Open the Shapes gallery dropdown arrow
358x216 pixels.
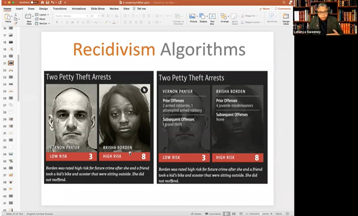pos(208,17)
